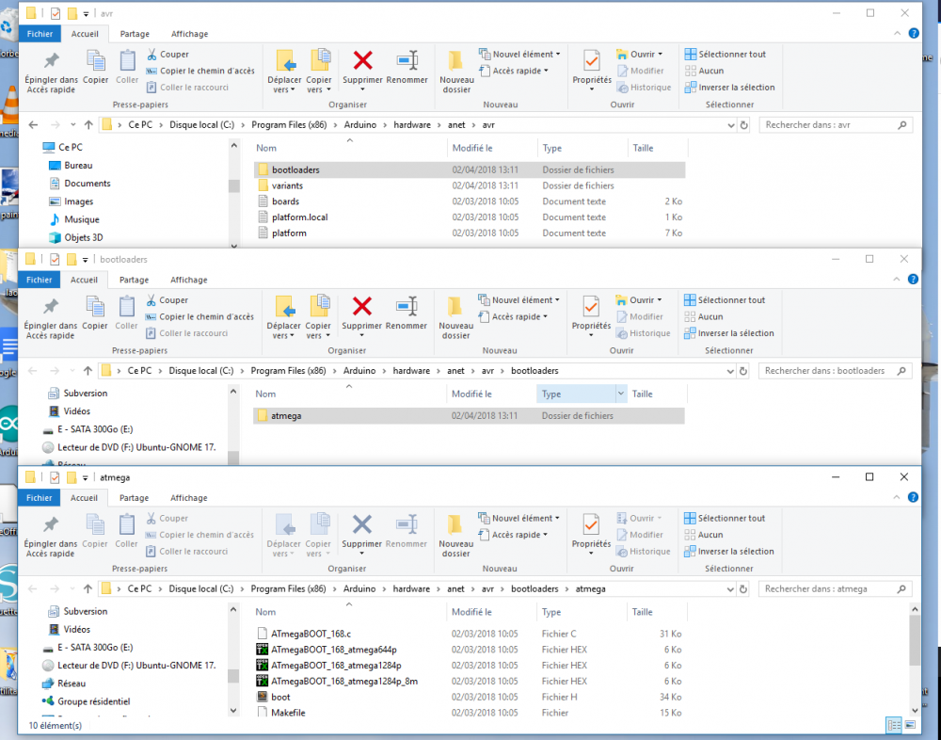This screenshot has width=941, height=740.
Task: Click search field Rechercher dans : atmega
Action: pos(835,589)
